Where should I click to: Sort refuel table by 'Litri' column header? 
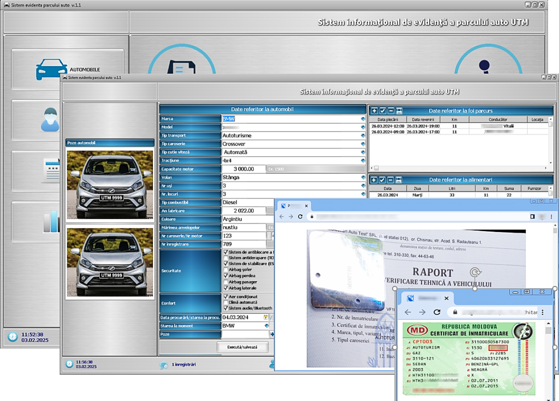(451, 189)
